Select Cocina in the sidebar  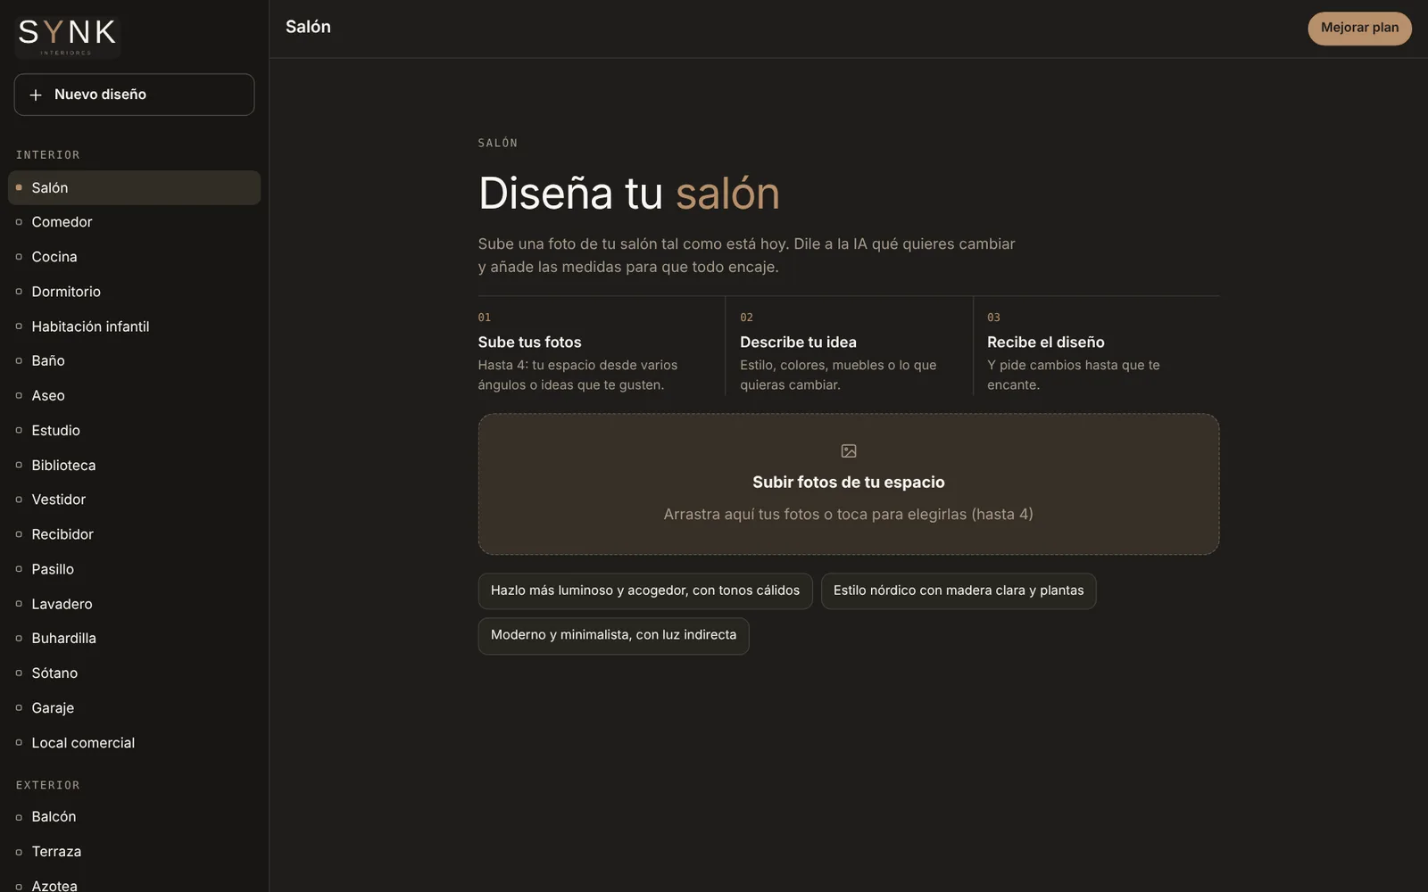click(134, 257)
